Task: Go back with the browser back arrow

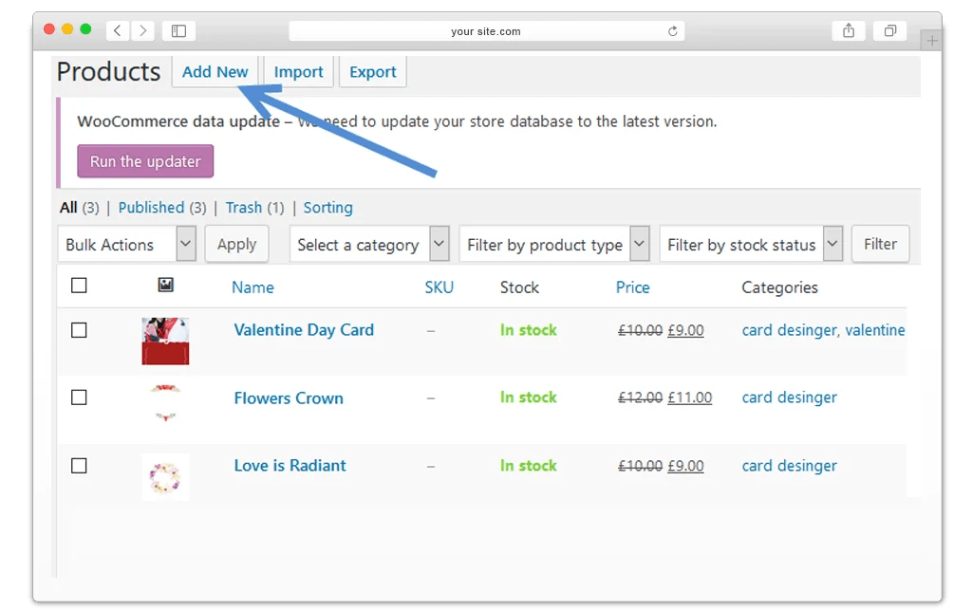Action: click(x=117, y=30)
